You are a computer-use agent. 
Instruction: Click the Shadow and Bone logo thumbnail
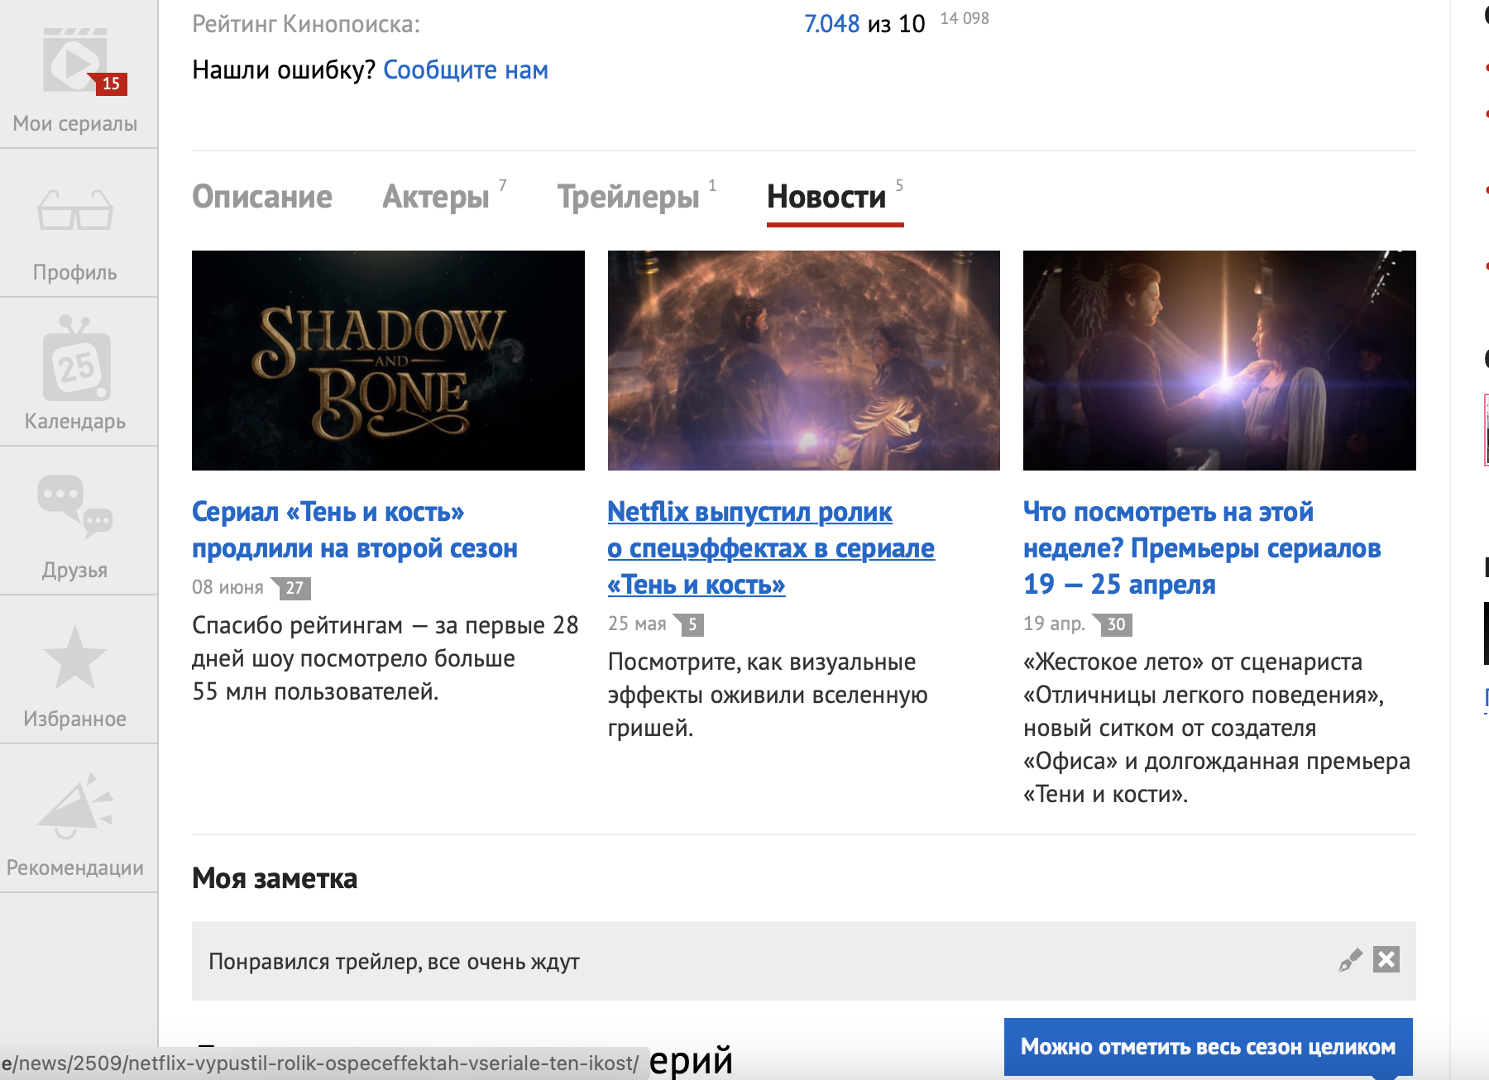tap(388, 361)
